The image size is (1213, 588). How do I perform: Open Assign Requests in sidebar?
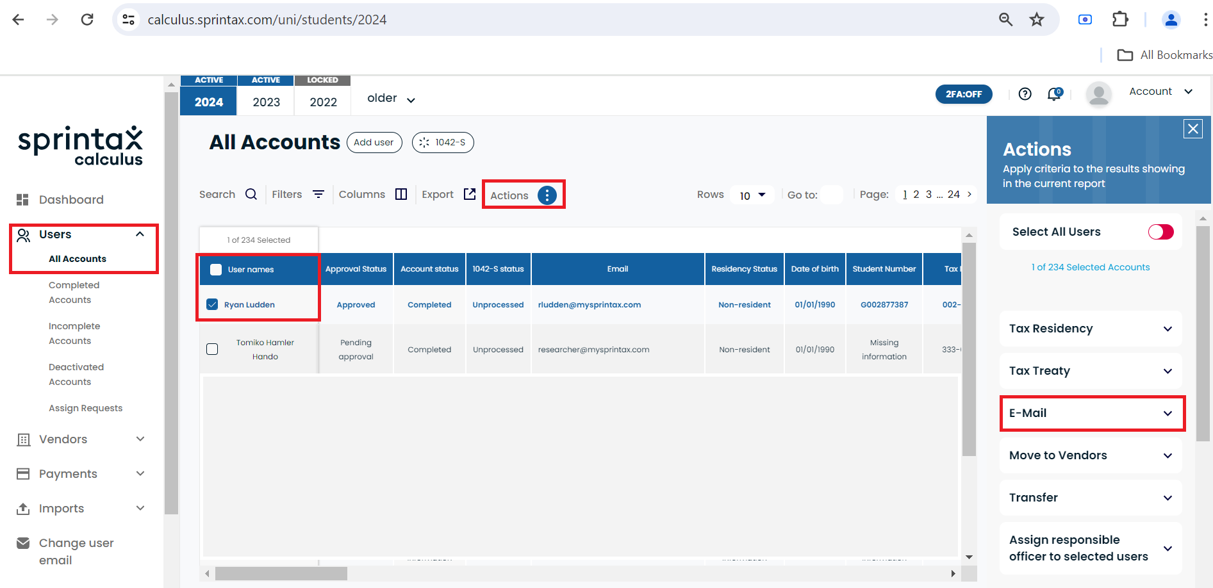(86, 408)
